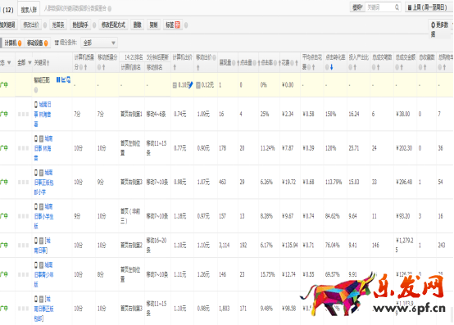Click the help icon next to 修改出价
Screen dimensions: 454x325
coord(45,25)
